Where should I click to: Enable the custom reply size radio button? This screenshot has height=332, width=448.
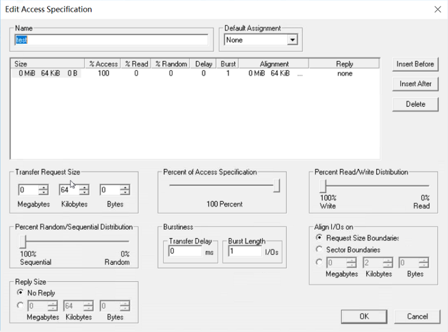click(x=21, y=306)
